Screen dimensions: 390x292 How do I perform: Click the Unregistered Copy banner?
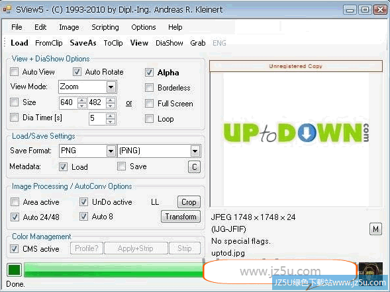(x=296, y=66)
